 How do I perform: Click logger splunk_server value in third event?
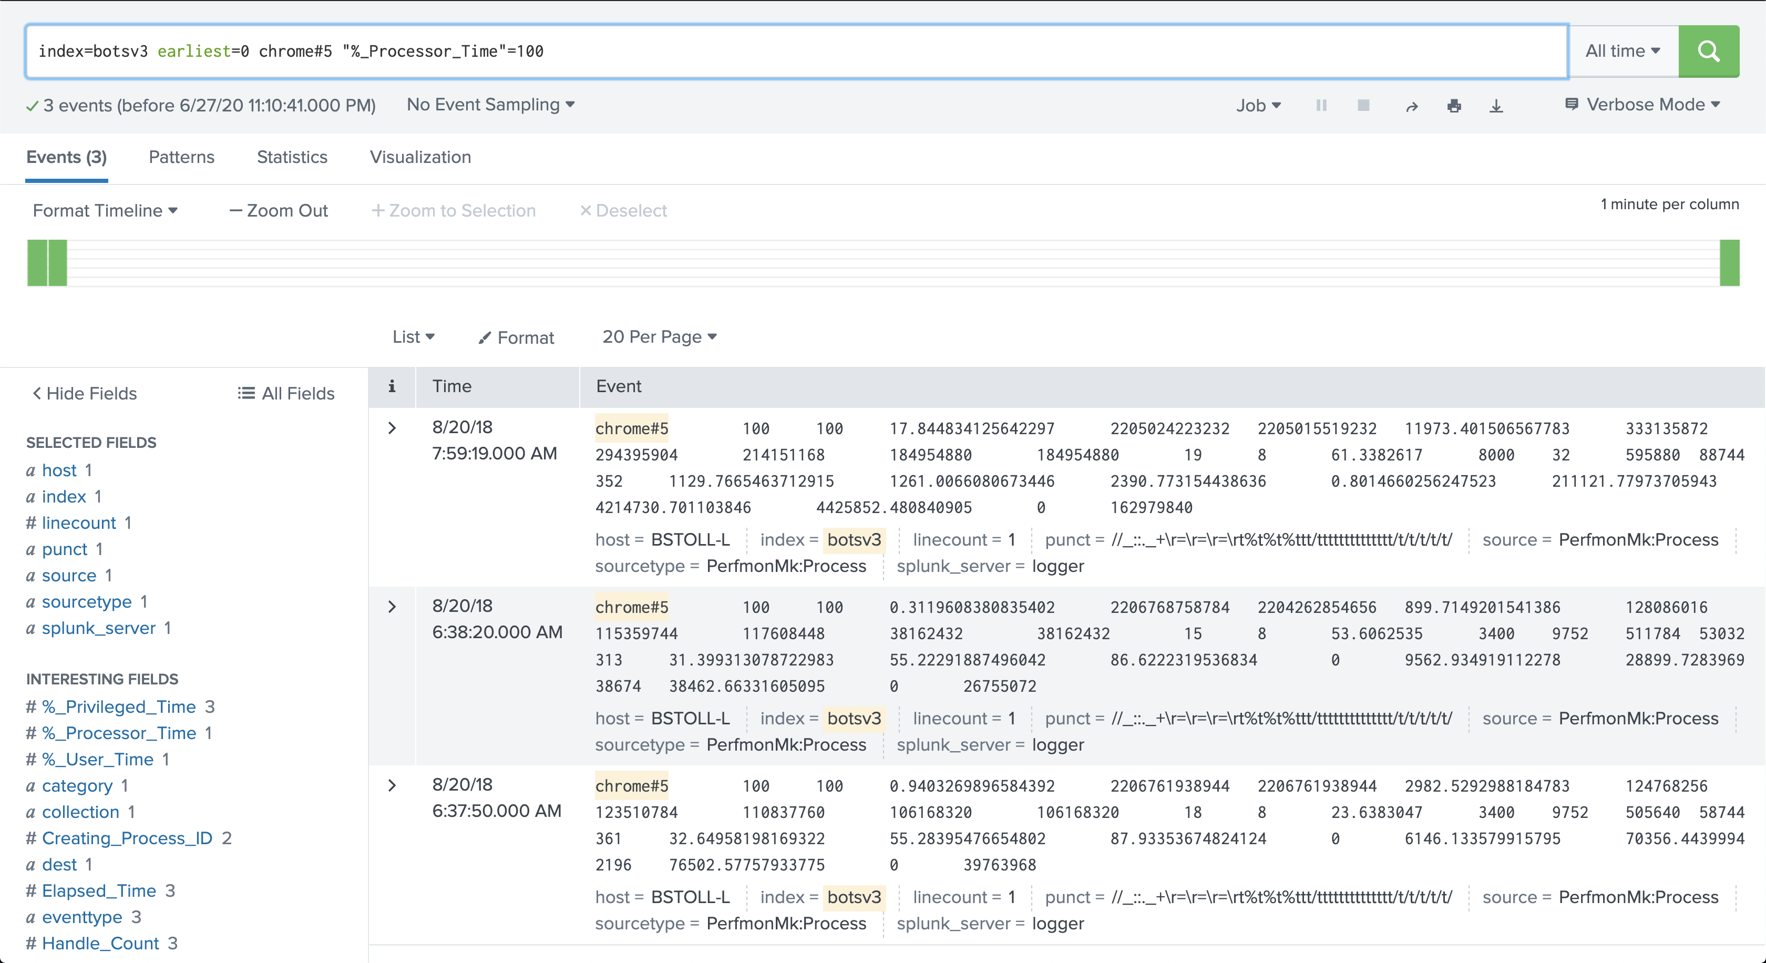coord(1058,924)
